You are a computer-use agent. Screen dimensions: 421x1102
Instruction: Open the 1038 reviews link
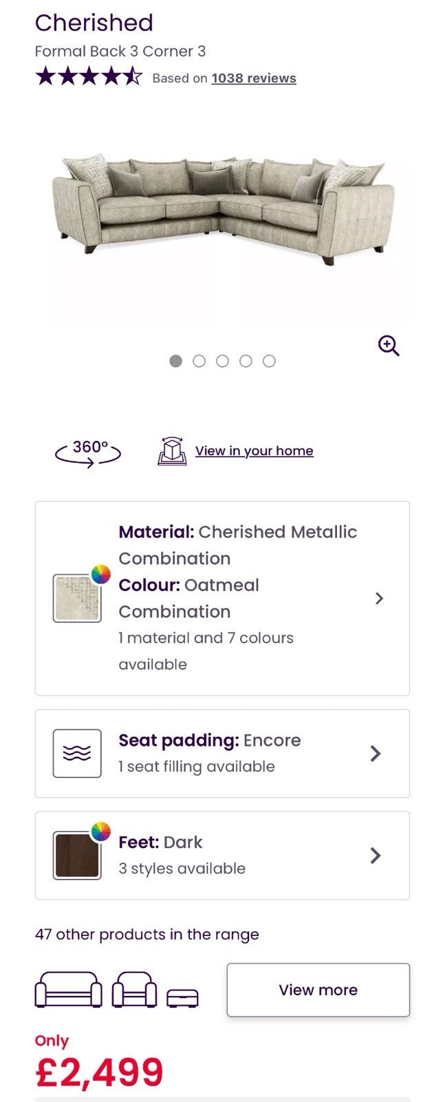point(253,79)
